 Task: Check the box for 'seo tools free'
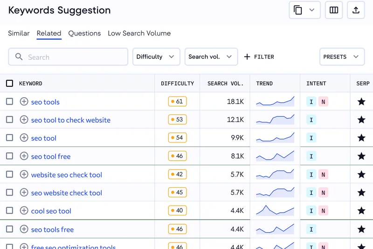coord(9,229)
